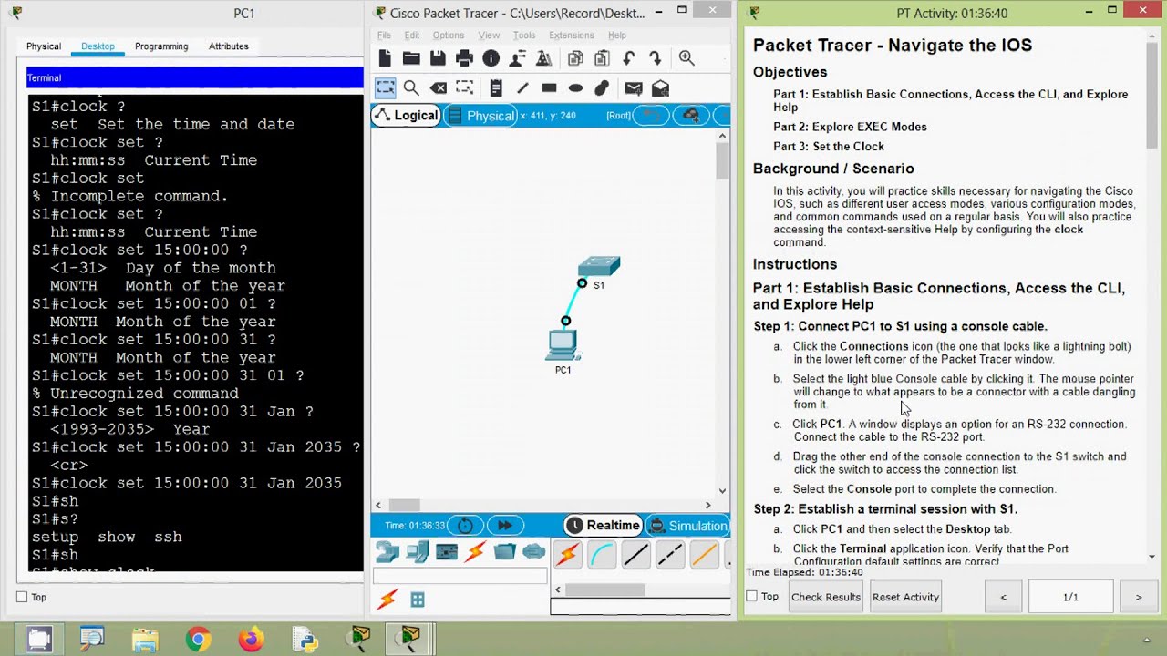Choose the Delete tool icon
The image size is (1167, 656).
(439, 87)
